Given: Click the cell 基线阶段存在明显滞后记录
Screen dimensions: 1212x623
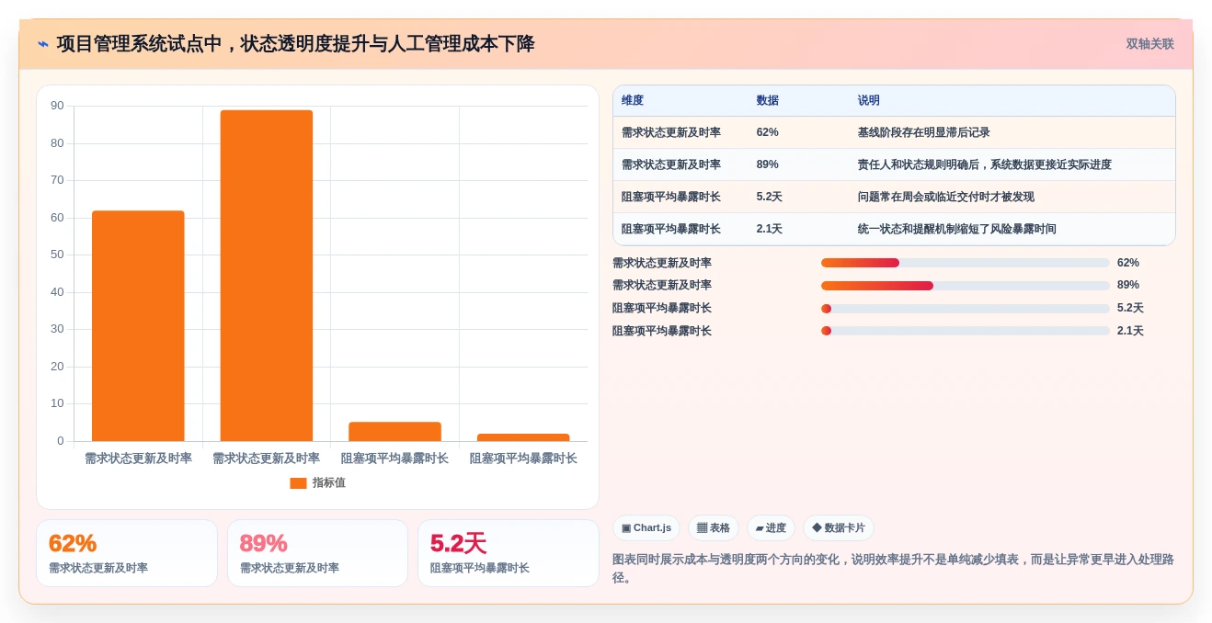Looking at the screenshot, I should [924, 132].
